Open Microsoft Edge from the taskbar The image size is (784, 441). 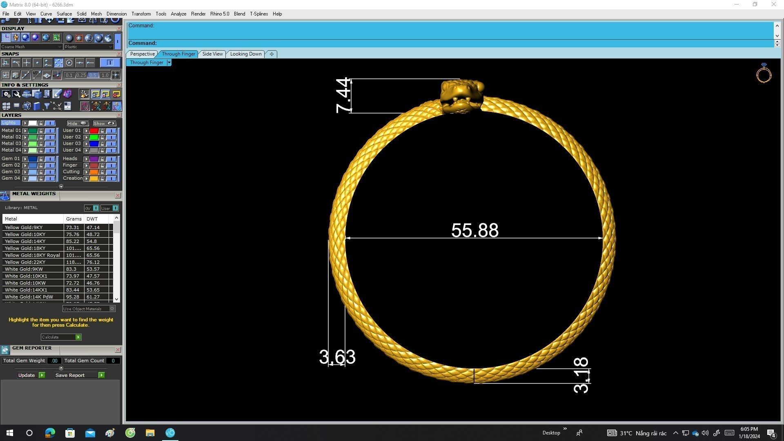coord(50,433)
